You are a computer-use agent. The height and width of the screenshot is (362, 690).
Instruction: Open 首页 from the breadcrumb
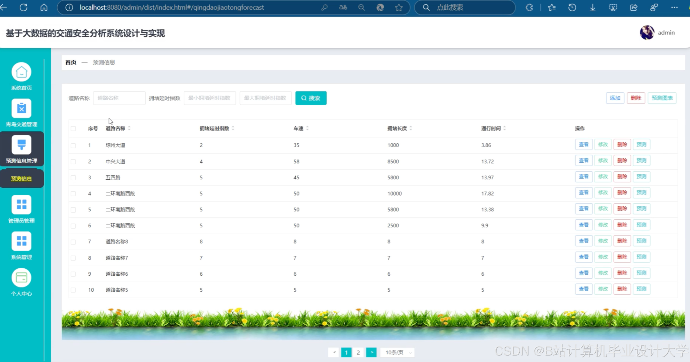tap(70, 62)
